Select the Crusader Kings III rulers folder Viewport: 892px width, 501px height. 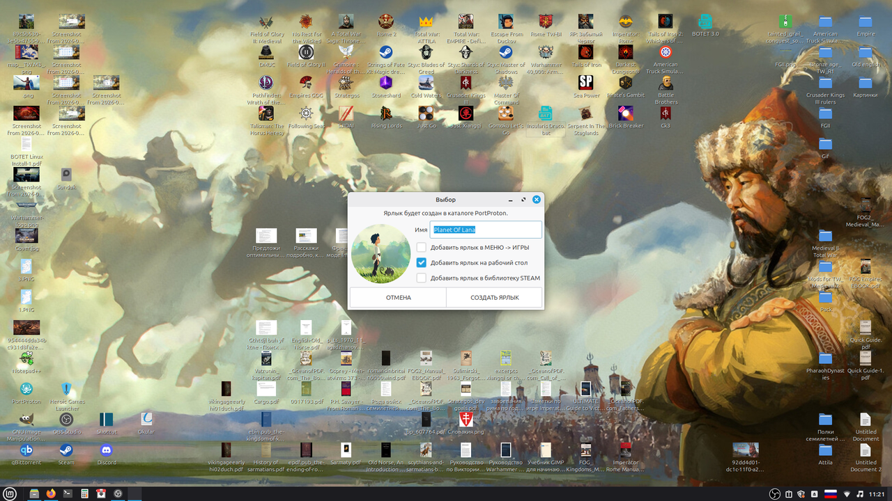point(826,83)
